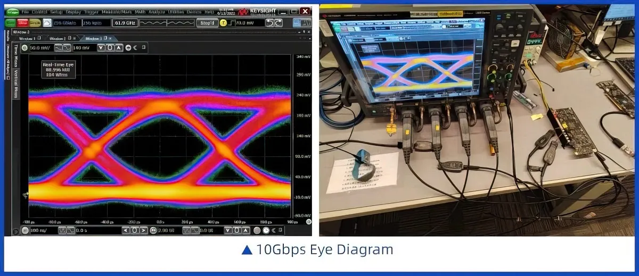The width and height of the screenshot is (639, 276).
Task: Click the Undo arrow icon in the toolbar
Action: pos(271,23)
